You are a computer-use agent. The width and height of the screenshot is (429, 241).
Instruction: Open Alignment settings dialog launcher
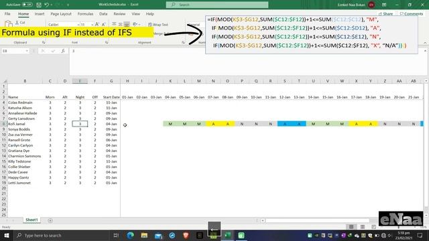[x=183, y=42]
